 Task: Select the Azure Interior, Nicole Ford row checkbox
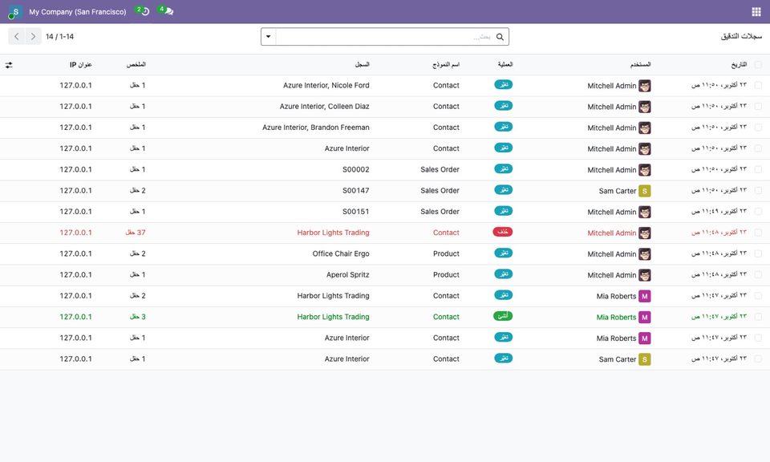(758, 86)
